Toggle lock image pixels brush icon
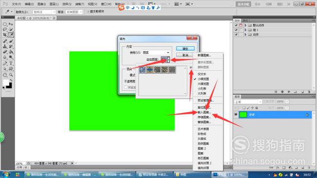317x178 pixels. pyautogui.click(x=248, y=108)
